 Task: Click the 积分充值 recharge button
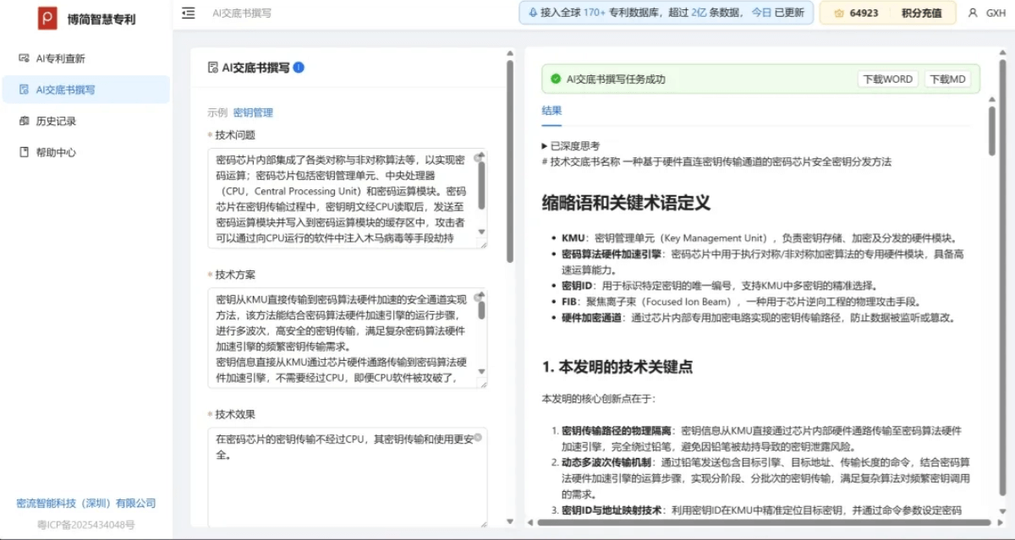pos(922,13)
